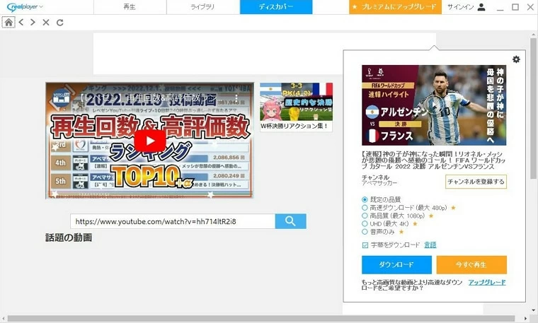Stop page loading with X icon
This screenshot has width=538, height=323.
[x=46, y=23]
